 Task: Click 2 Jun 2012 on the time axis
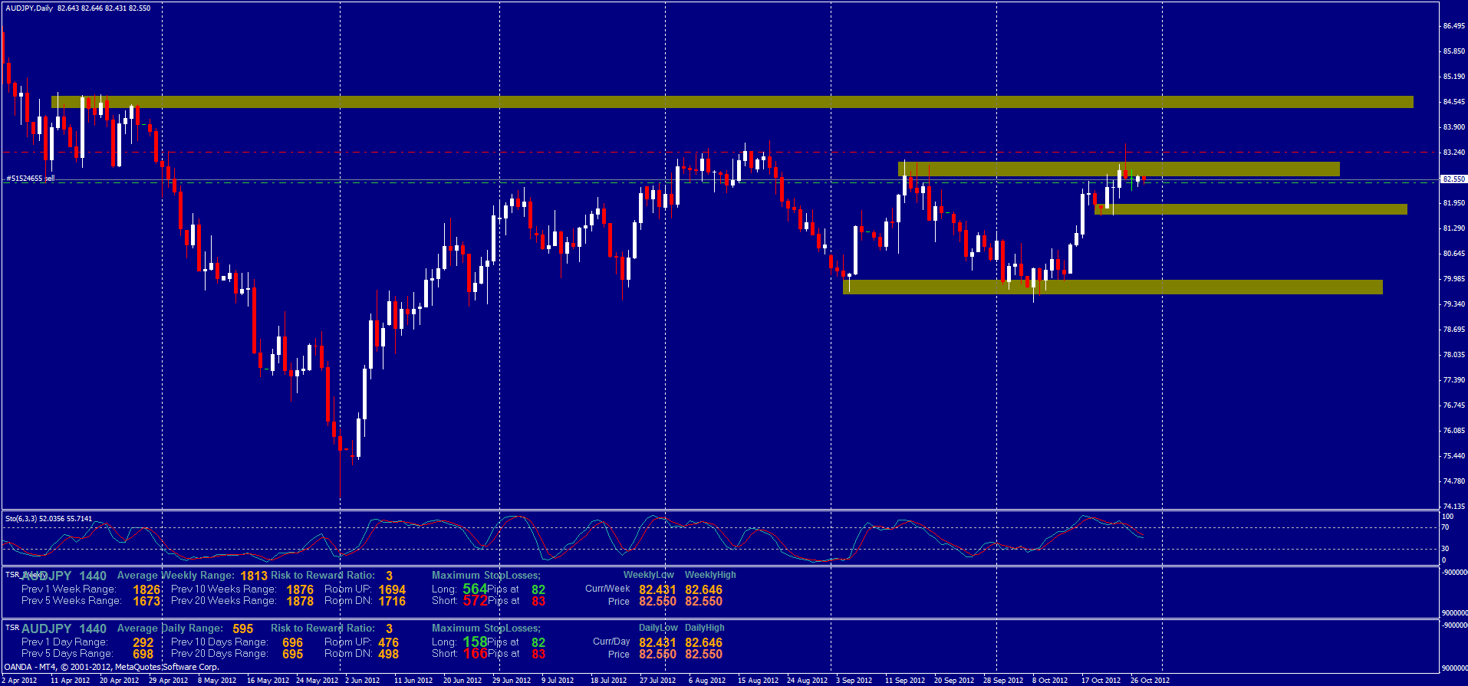tap(362, 680)
